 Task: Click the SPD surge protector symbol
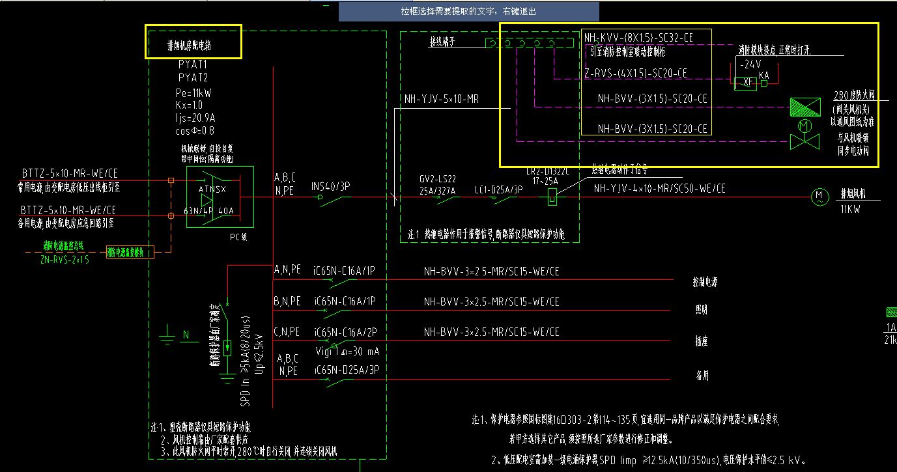coord(227,348)
